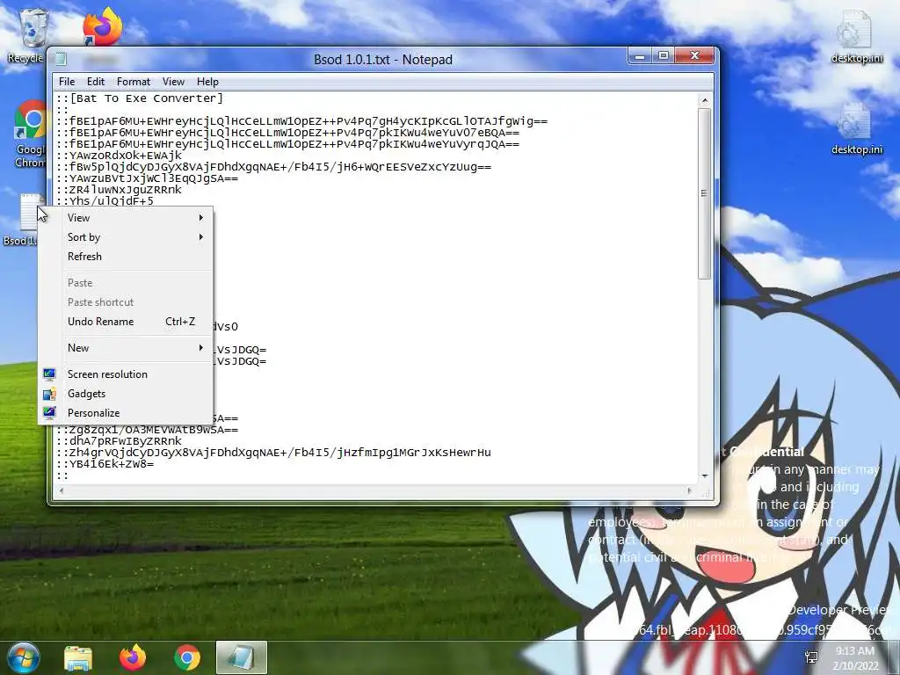Click the vertical scrollbar thumb
The width and height of the screenshot is (900, 675).
pos(705,194)
